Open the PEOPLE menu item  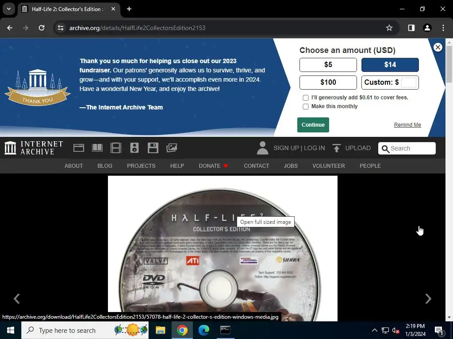[x=370, y=166]
